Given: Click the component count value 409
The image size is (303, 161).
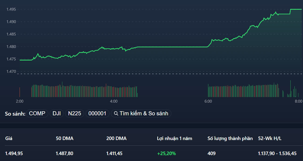Looking at the screenshot, I should pos(212,153).
